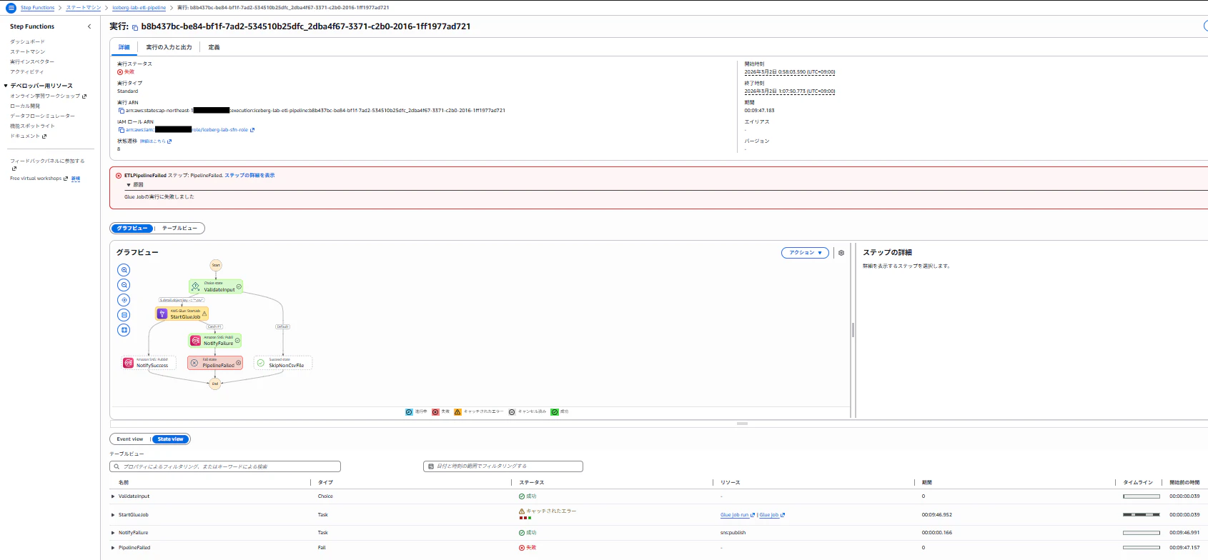
Task: Switch to グラフビュー toggle
Action: tap(132, 229)
